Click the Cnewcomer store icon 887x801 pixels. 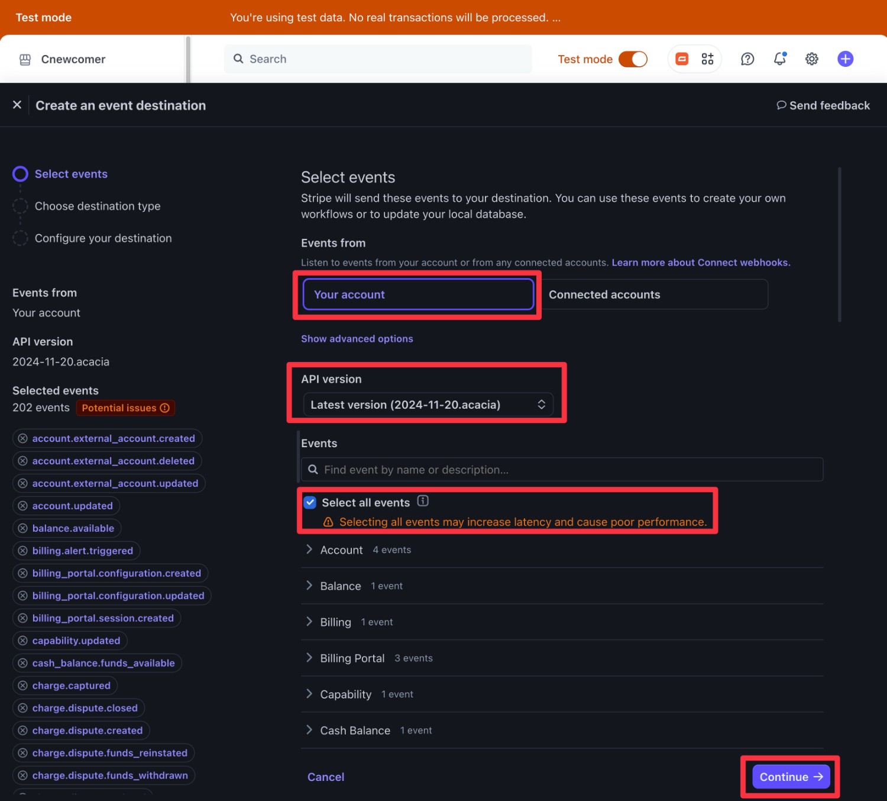[25, 60]
